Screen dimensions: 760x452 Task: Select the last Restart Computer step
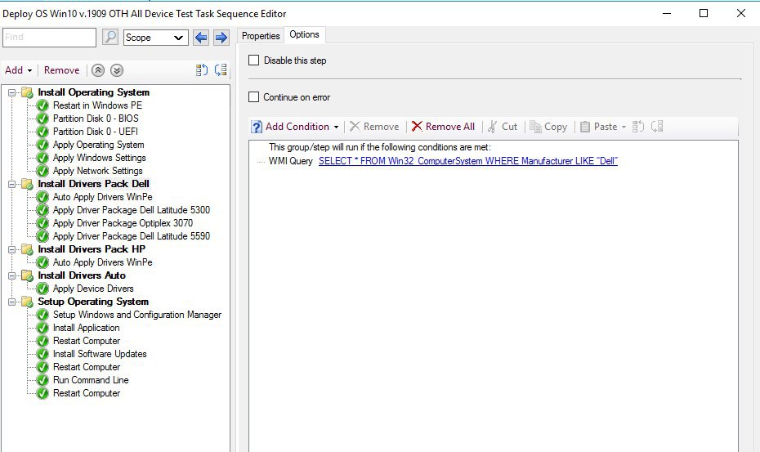click(87, 393)
